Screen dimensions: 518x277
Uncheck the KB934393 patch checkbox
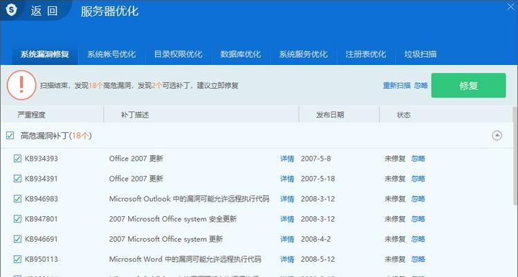(x=17, y=159)
